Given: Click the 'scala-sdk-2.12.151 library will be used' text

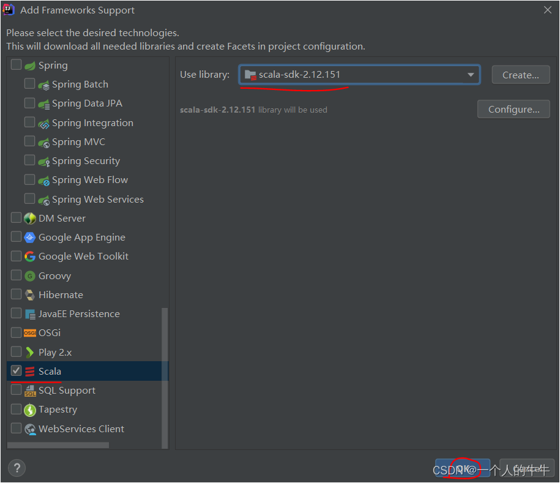Looking at the screenshot, I should coord(253,110).
